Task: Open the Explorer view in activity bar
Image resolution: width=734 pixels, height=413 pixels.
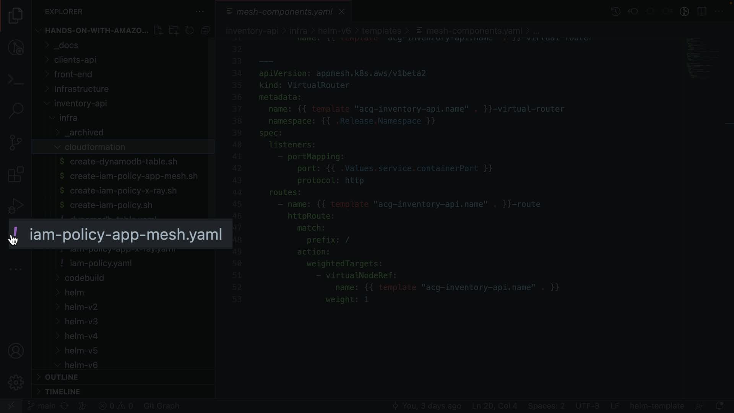Action: (16, 16)
